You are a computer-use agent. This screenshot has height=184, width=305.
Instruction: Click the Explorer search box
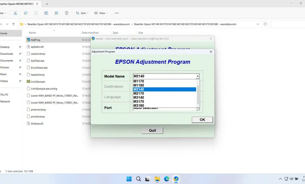coord(288,24)
